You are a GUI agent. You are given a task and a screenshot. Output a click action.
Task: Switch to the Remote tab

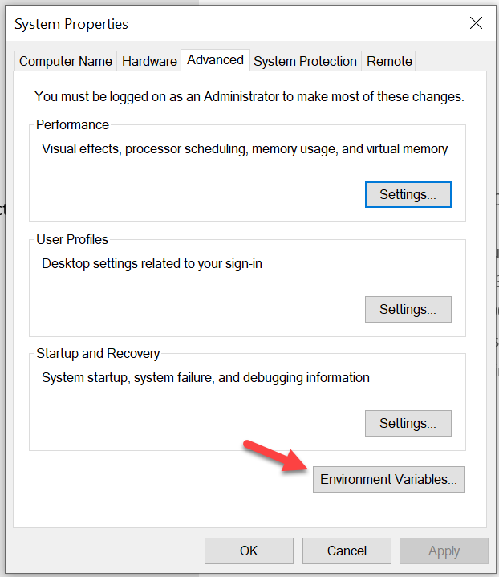click(x=389, y=61)
